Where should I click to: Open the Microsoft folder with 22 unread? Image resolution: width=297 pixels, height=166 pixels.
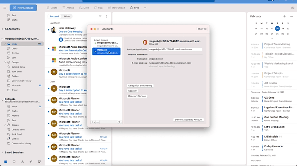[22, 85]
